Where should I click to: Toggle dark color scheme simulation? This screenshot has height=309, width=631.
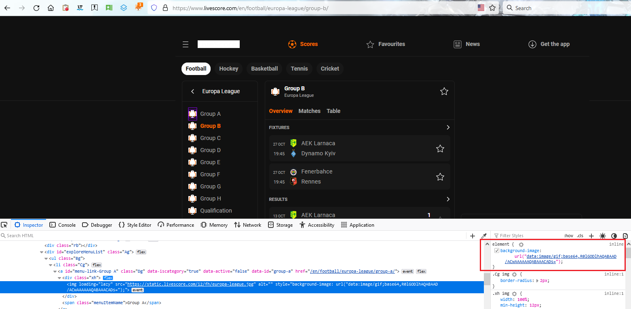pyautogui.click(x=614, y=236)
